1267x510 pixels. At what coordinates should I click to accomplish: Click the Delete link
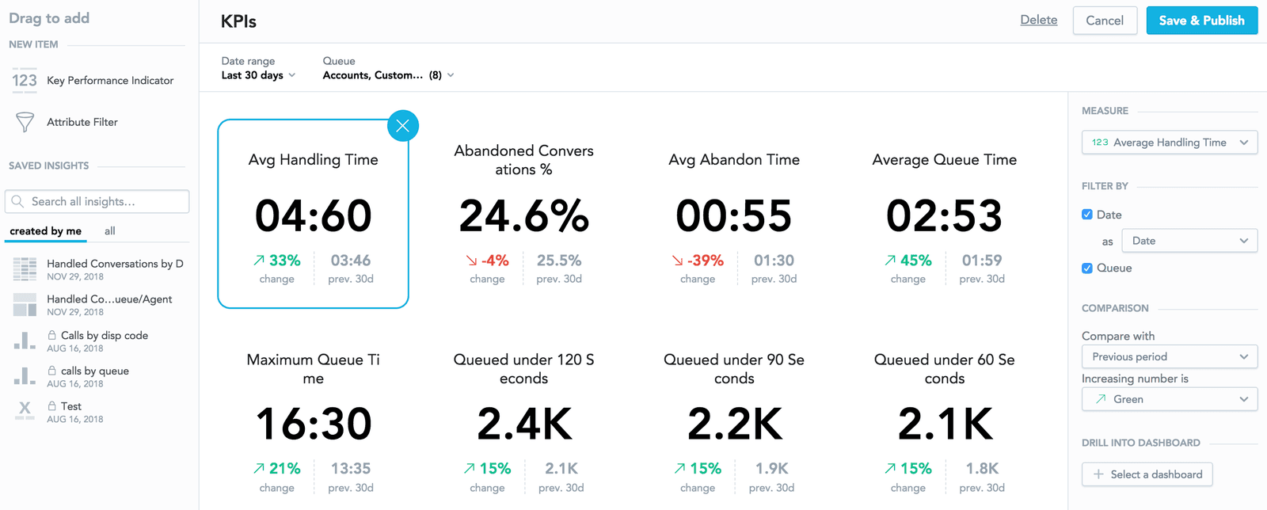click(1038, 20)
